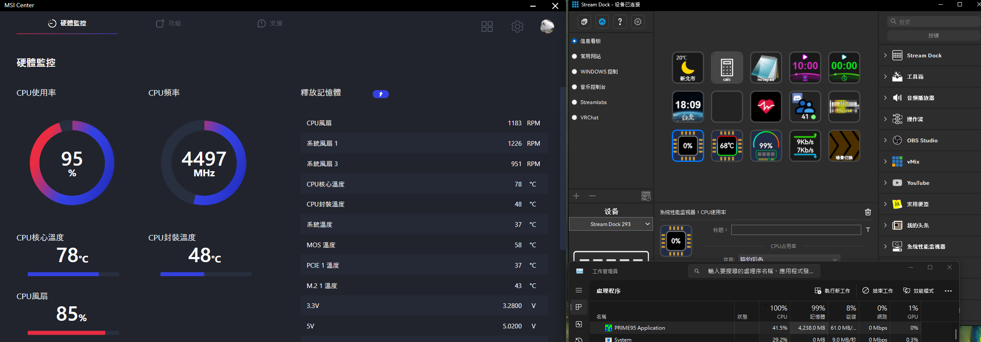Click the notepad key in Stream Dock
Screen dimensions: 981x342
coord(766,68)
